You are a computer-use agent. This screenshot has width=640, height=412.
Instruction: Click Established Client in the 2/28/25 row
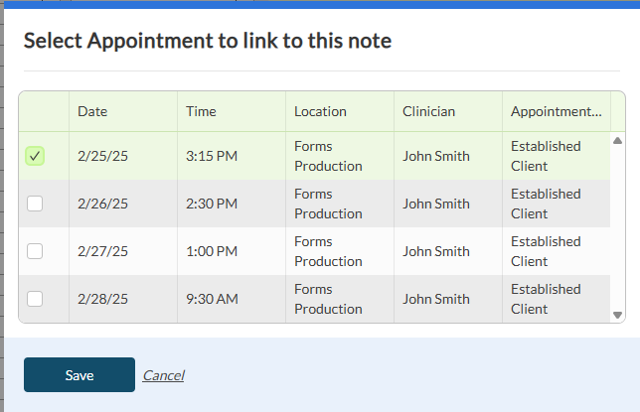(x=546, y=299)
